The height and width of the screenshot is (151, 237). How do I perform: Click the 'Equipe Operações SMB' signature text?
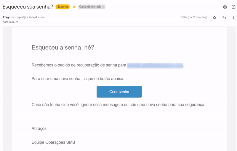point(53,142)
